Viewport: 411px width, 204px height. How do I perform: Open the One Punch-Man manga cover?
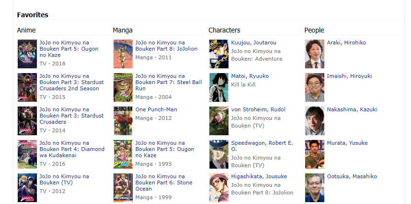click(123, 121)
